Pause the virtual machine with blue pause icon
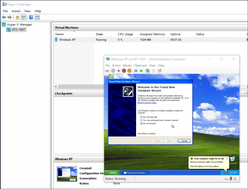This screenshot has height=189, width=248. (x=136, y=71)
